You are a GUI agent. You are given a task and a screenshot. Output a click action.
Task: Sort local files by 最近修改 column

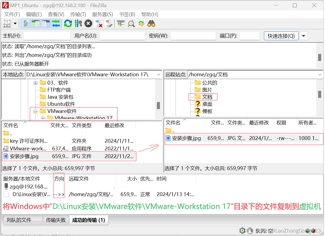click(119, 125)
